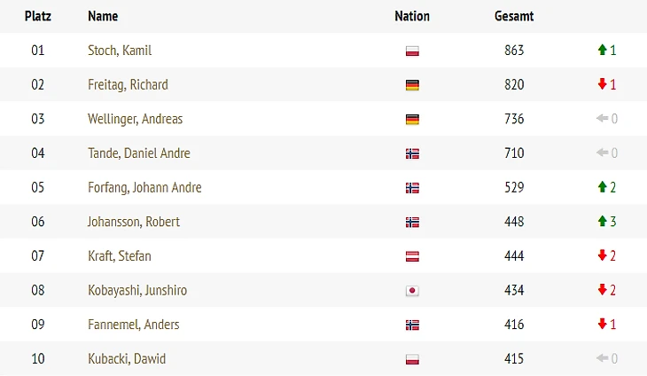Sort by the Name column header

tap(103, 16)
